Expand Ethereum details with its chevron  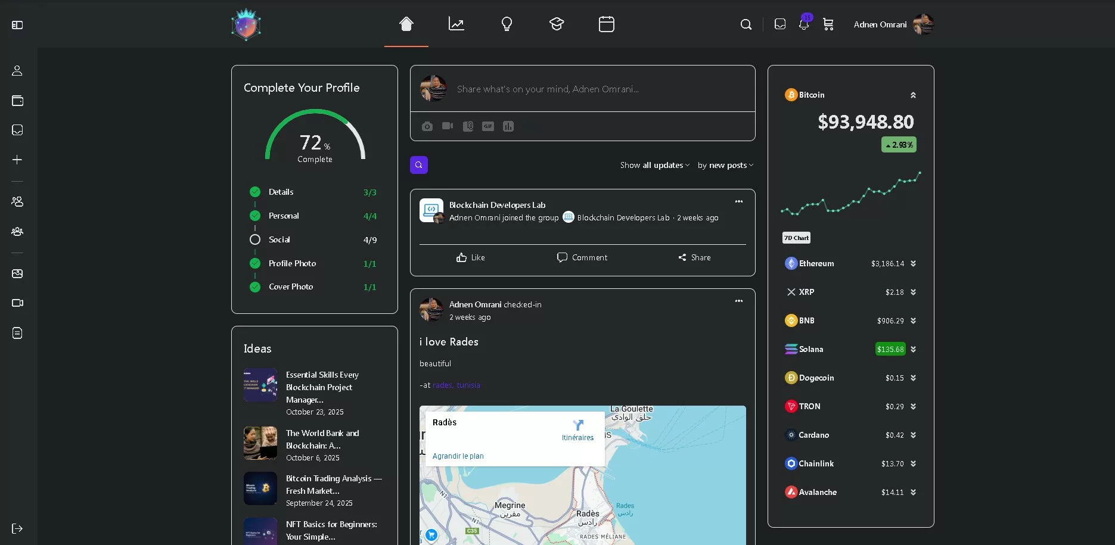913,263
